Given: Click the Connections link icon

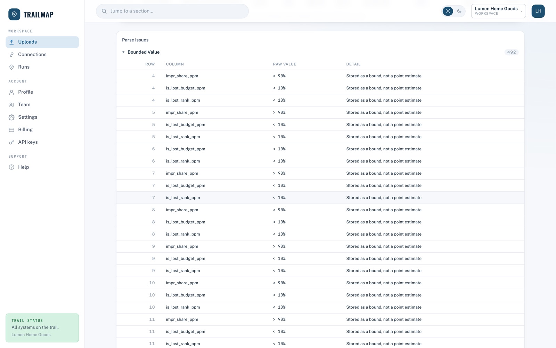Looking at the screenshot, I should (11, 55).
